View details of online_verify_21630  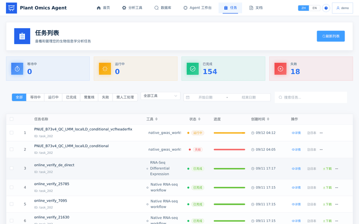pos(296,221)
